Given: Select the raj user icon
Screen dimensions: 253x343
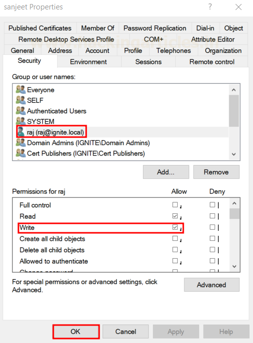Looking at the screenshot, I should click(21, 132).
